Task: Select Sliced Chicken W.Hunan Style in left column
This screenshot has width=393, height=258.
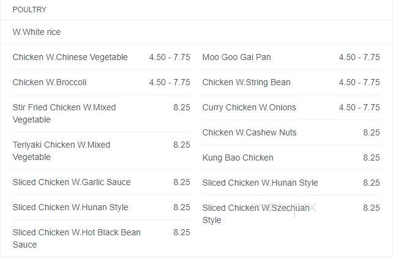Action: pos(70,207)
